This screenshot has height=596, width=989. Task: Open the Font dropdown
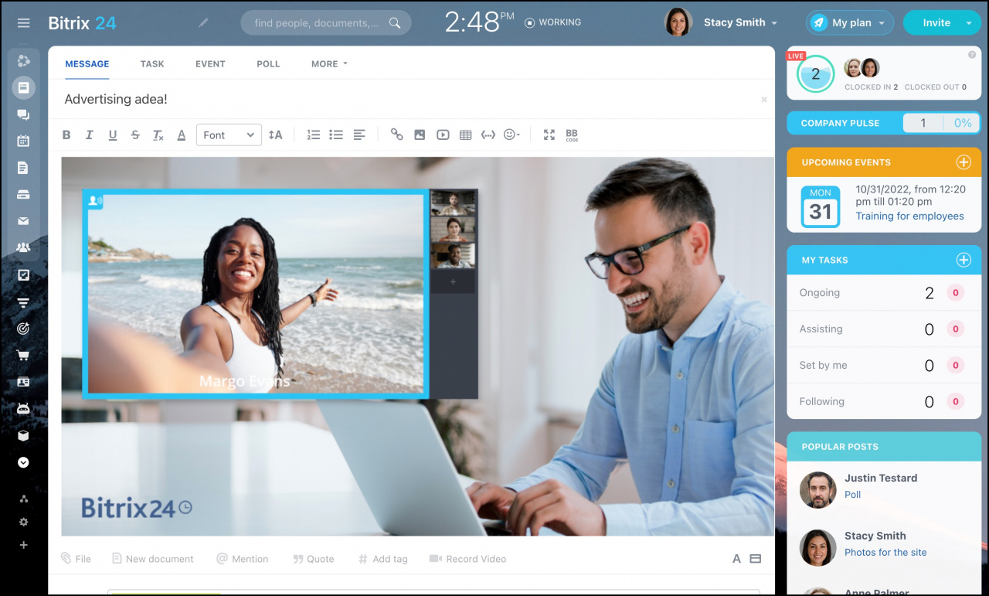click(x=229, y=135)
